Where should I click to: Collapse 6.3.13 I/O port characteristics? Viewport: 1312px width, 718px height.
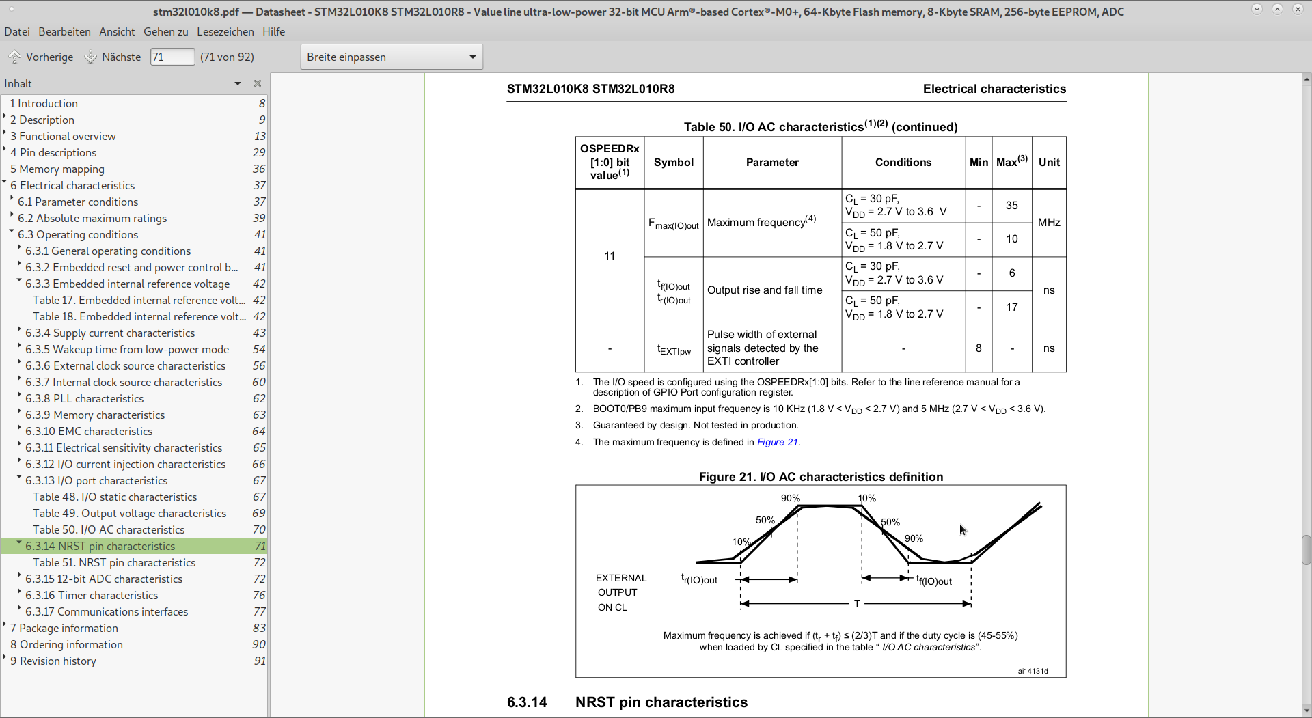20,478
